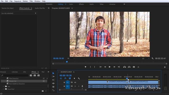The height and width of the screenshot is (95, 169).
Task: Open the Sequence menu
Action: click(x=18, y=1)
